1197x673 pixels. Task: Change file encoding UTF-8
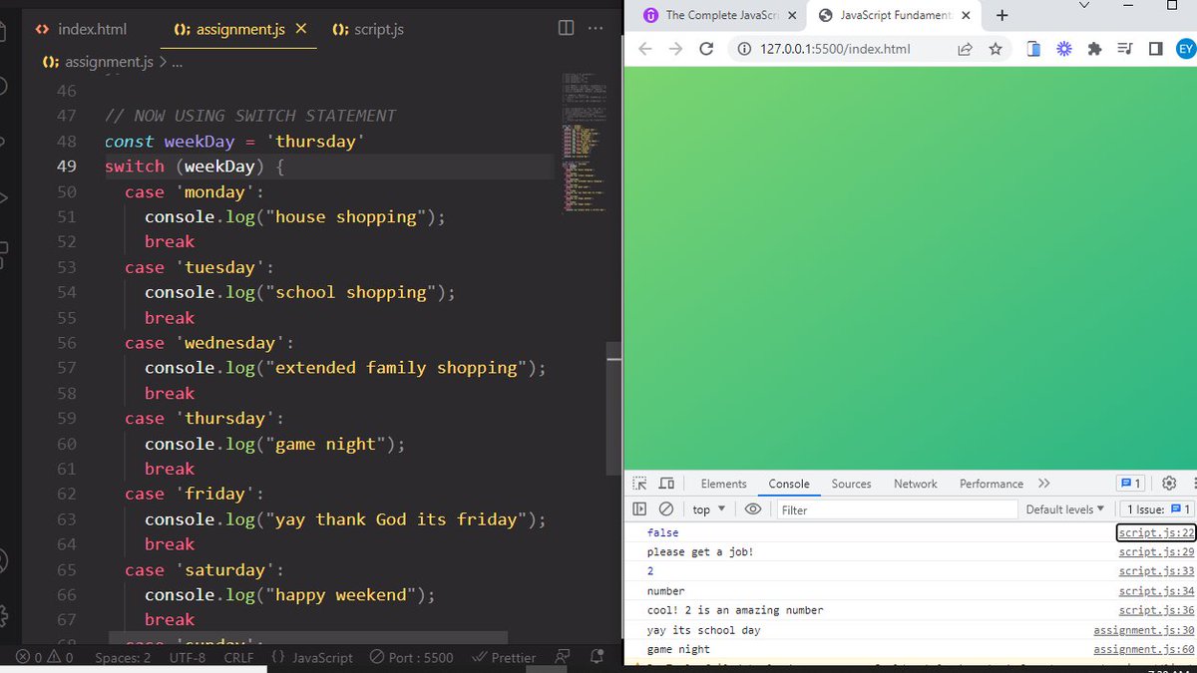188,657
